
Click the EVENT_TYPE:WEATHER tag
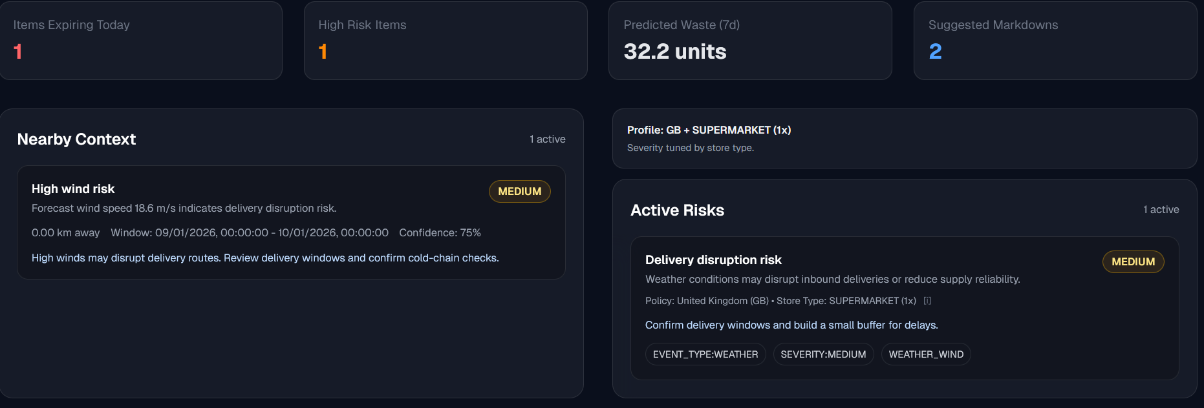(x=705, y=354)
